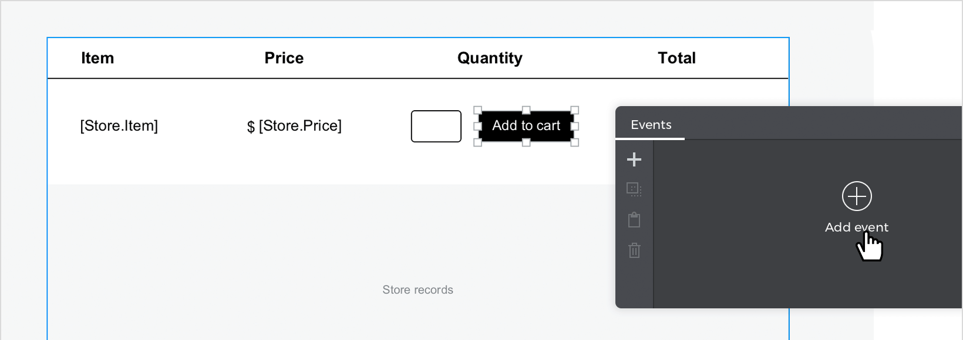Select the $ [Store.Price] text element
963x340 pixels.
[x=294, y=126]
